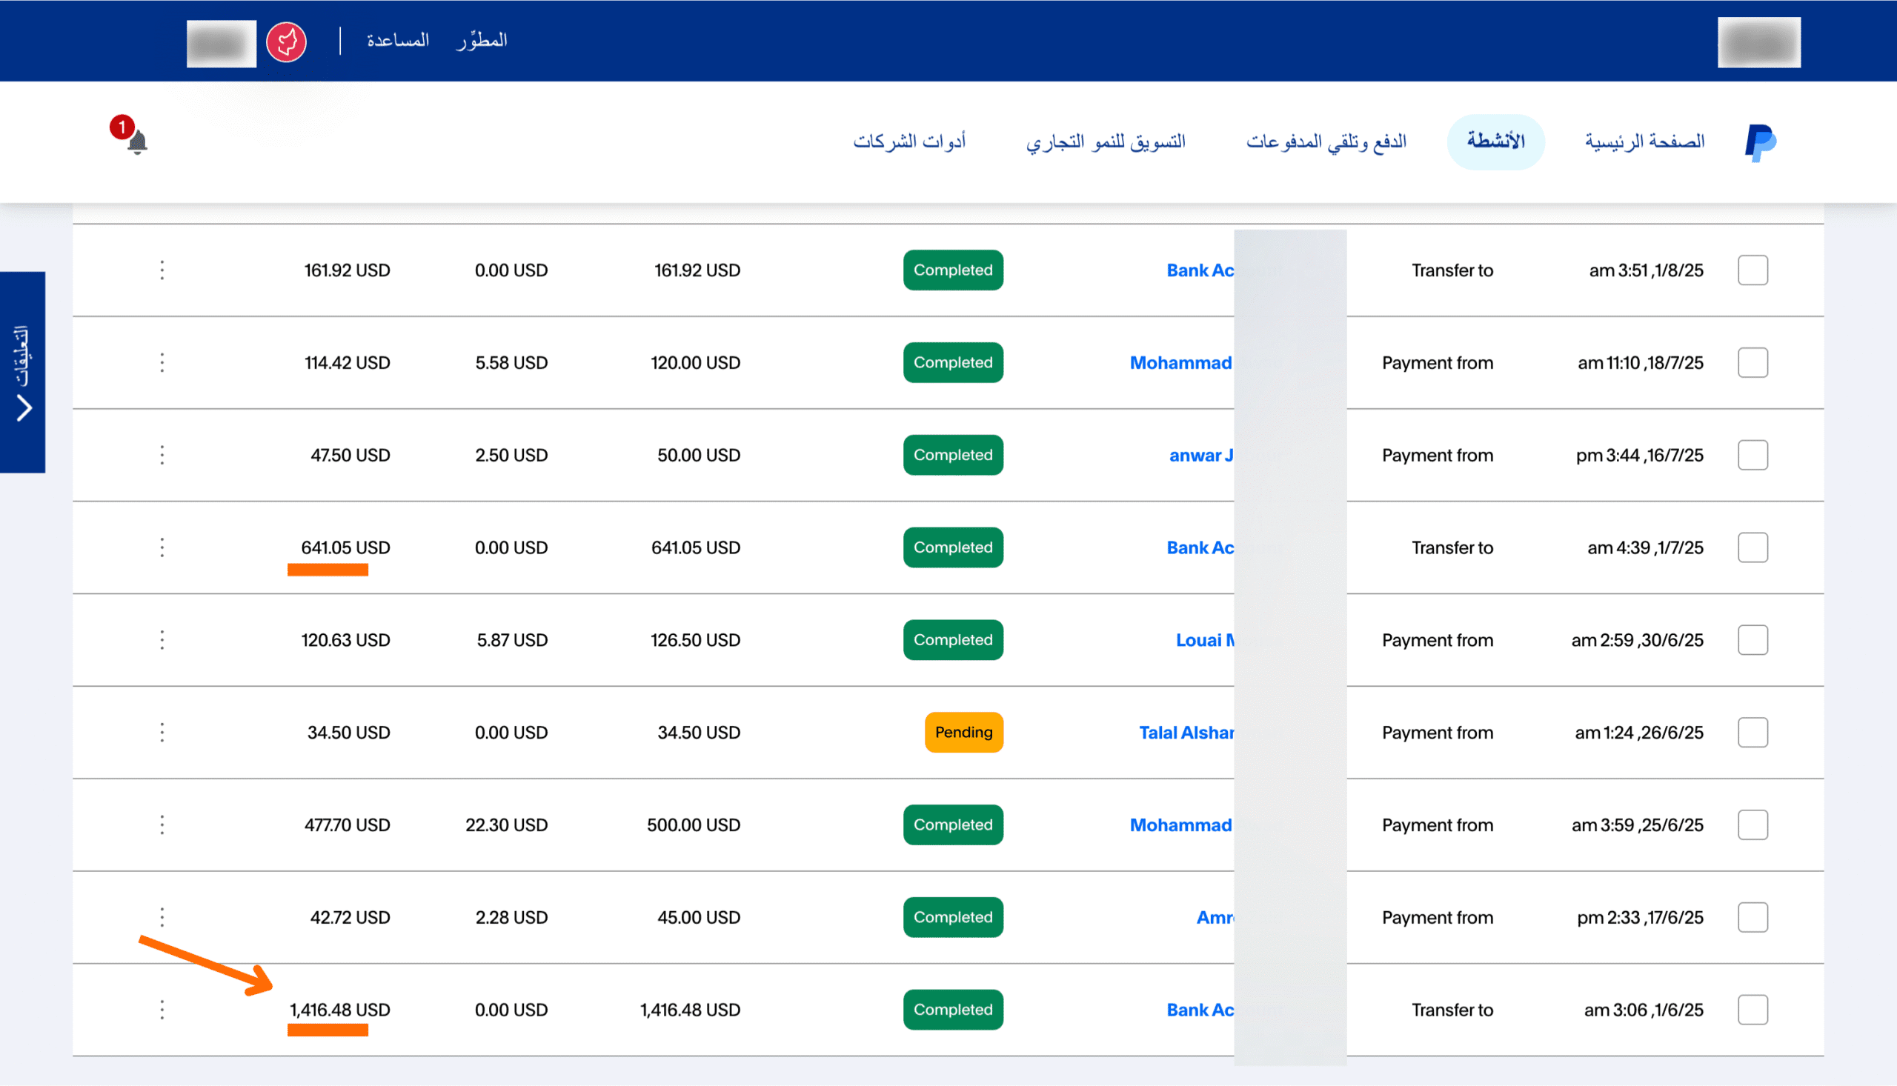Screen dimensions: 1897x1086
Task: Open three-dot menu for Pending 34.50 payment
Action: pos(162,733)
